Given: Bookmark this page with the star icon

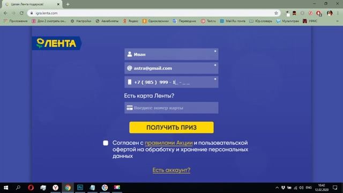Looking at the screenshot, I should coord(276,13).
